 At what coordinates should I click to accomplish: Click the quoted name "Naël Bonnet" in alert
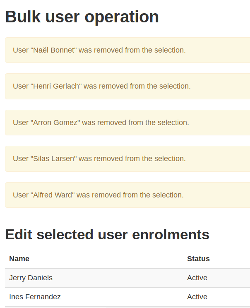click(x=54, y=50)
